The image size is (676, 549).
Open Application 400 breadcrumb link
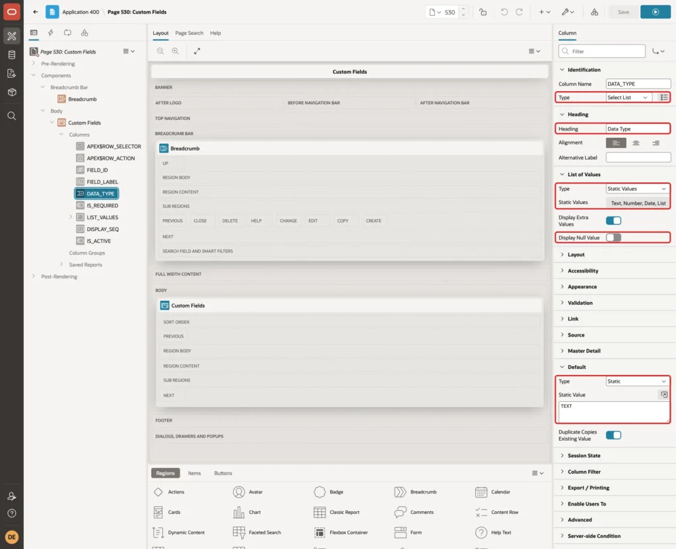(x=81, y=12)
